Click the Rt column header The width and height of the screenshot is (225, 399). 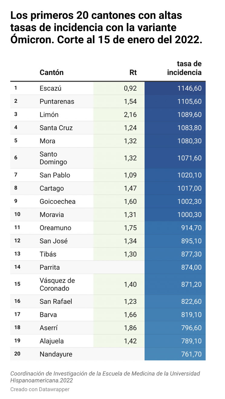pyautogui.click(x=133, y=73)
